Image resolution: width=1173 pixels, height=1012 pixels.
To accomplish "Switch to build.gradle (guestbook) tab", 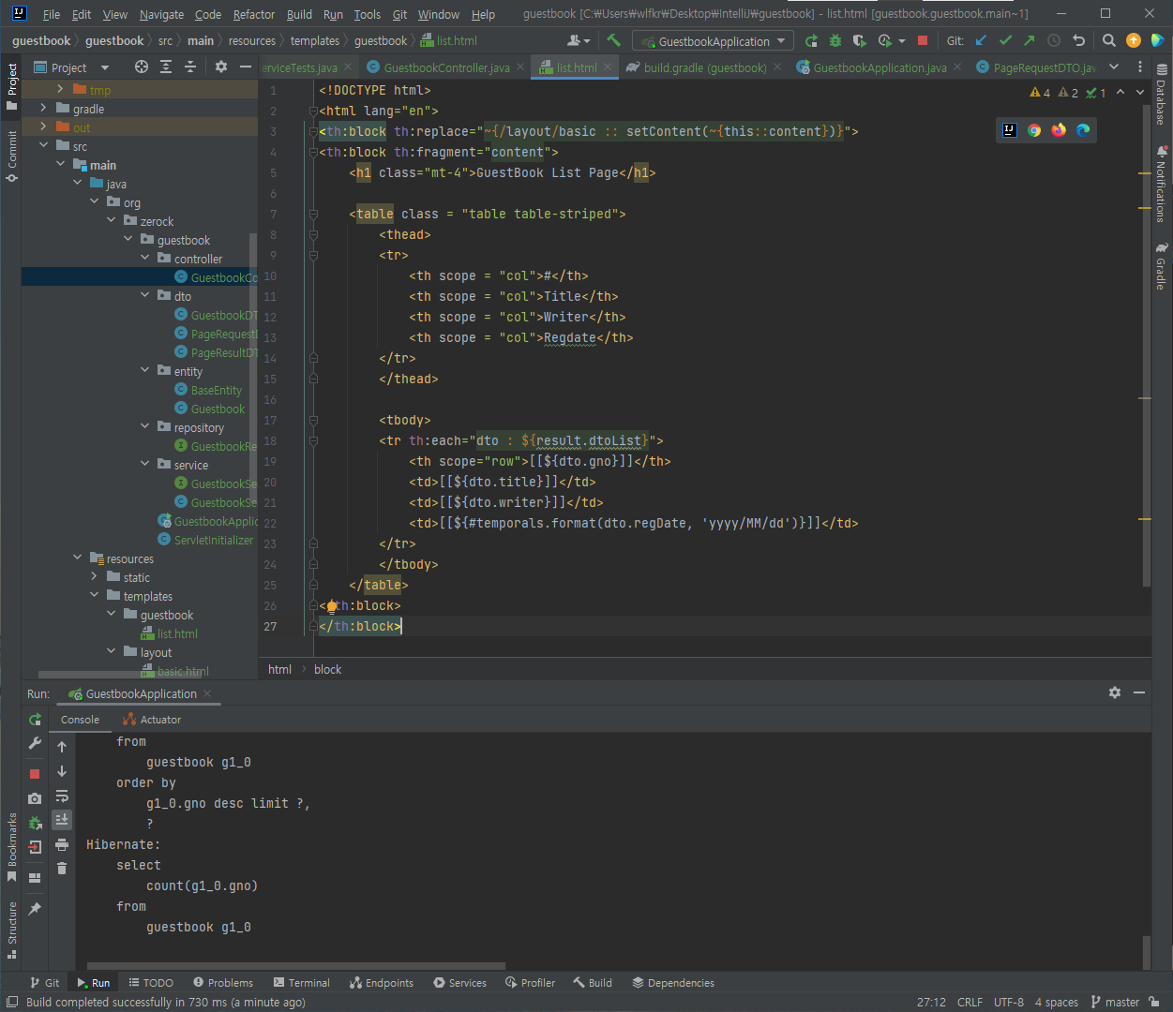I will point(704,67).
